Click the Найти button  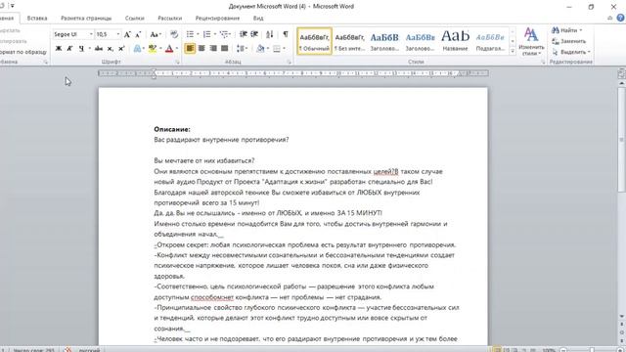(566, 30)
